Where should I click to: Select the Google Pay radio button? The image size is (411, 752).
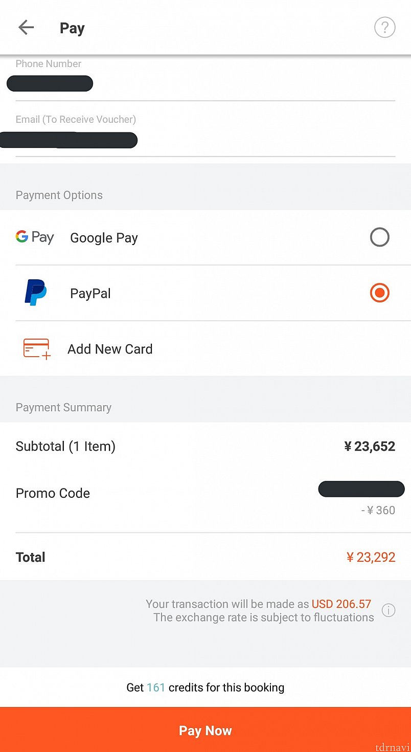point(379,237)
